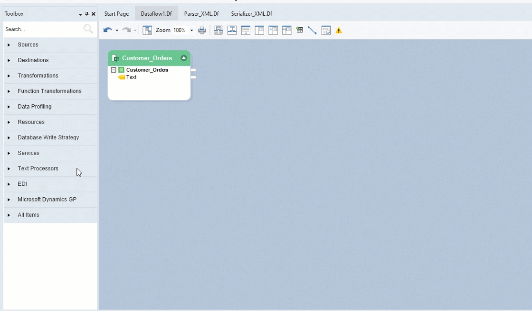Switch to the Parser_XML.Df tab

pyautogui.click(x=201, y=14)
